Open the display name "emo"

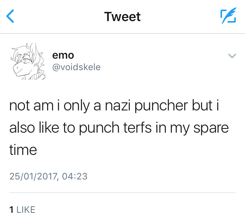pos(63,55)
